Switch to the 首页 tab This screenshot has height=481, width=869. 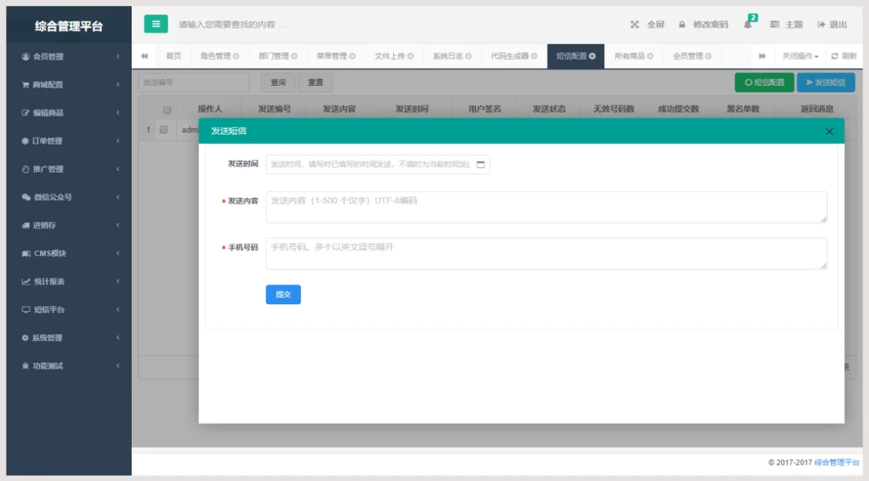point(173,56)
